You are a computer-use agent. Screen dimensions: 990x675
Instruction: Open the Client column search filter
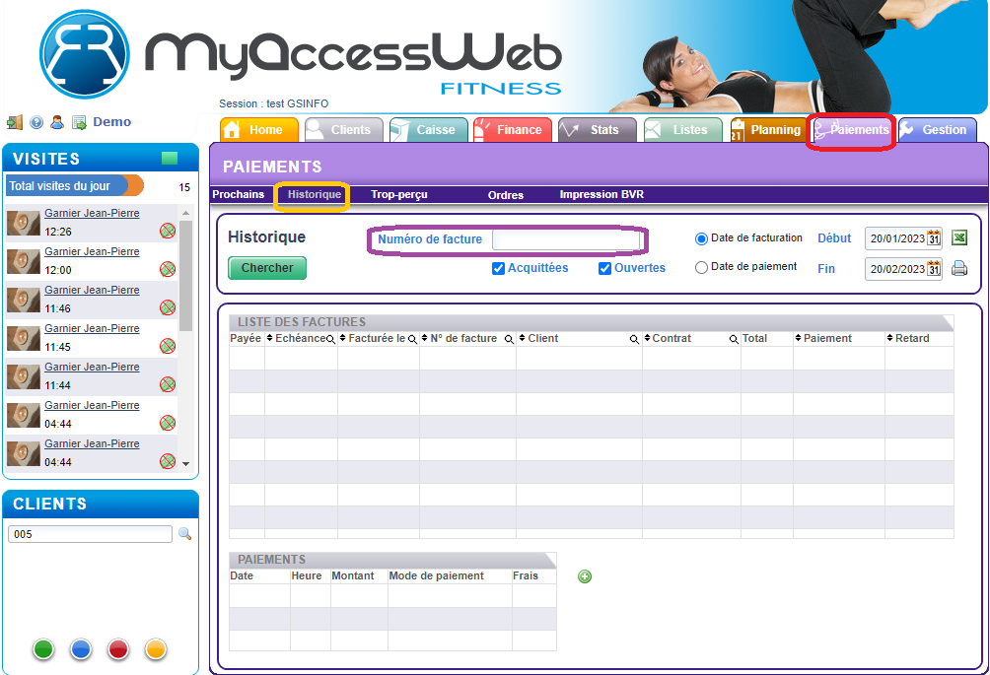[635, 339]
